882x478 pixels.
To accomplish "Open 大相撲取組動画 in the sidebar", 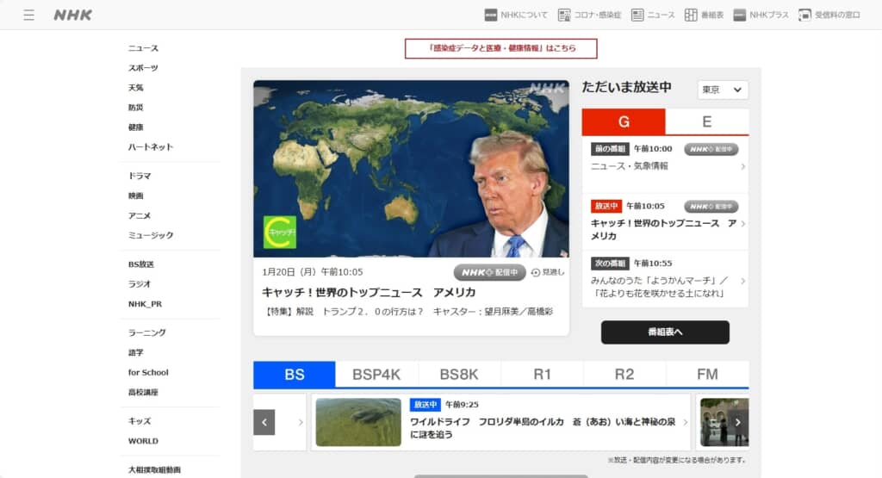I will [x=154, y=469].
